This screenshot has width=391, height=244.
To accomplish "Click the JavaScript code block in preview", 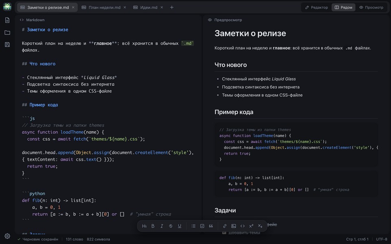I will pos(296,144).
